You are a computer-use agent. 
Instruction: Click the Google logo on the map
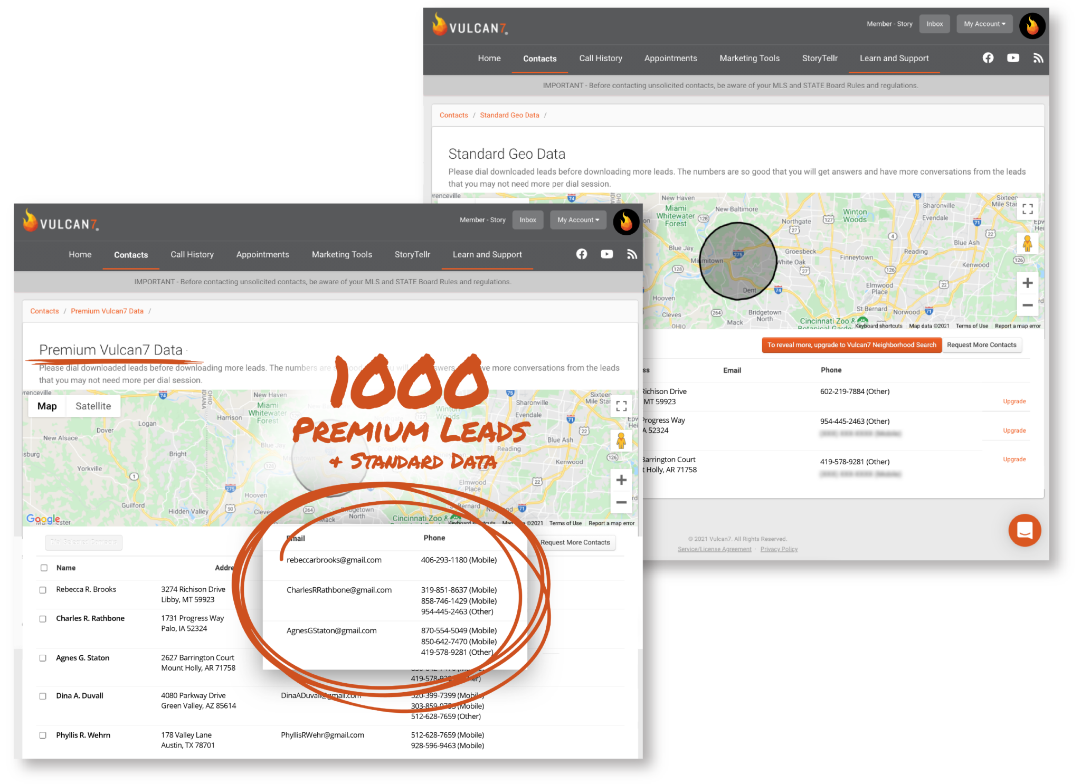[42, 519]
